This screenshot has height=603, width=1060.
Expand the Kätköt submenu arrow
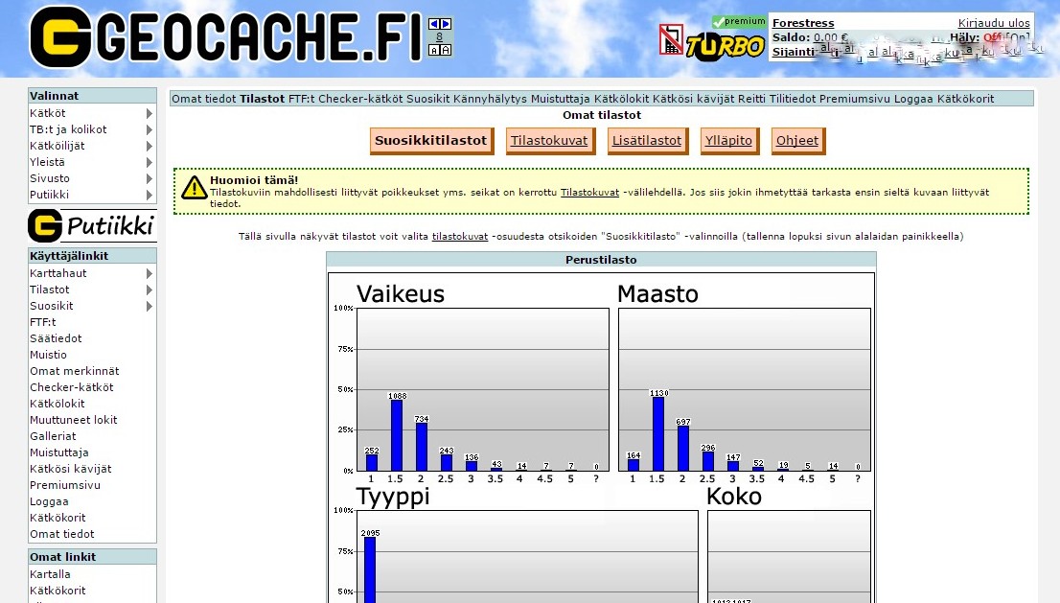click(x=149, y=113)
